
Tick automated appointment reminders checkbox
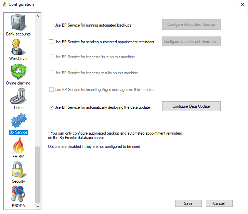pos(51,42)
